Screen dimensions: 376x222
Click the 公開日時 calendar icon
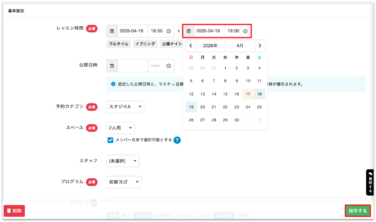click(x=112, y=66)
